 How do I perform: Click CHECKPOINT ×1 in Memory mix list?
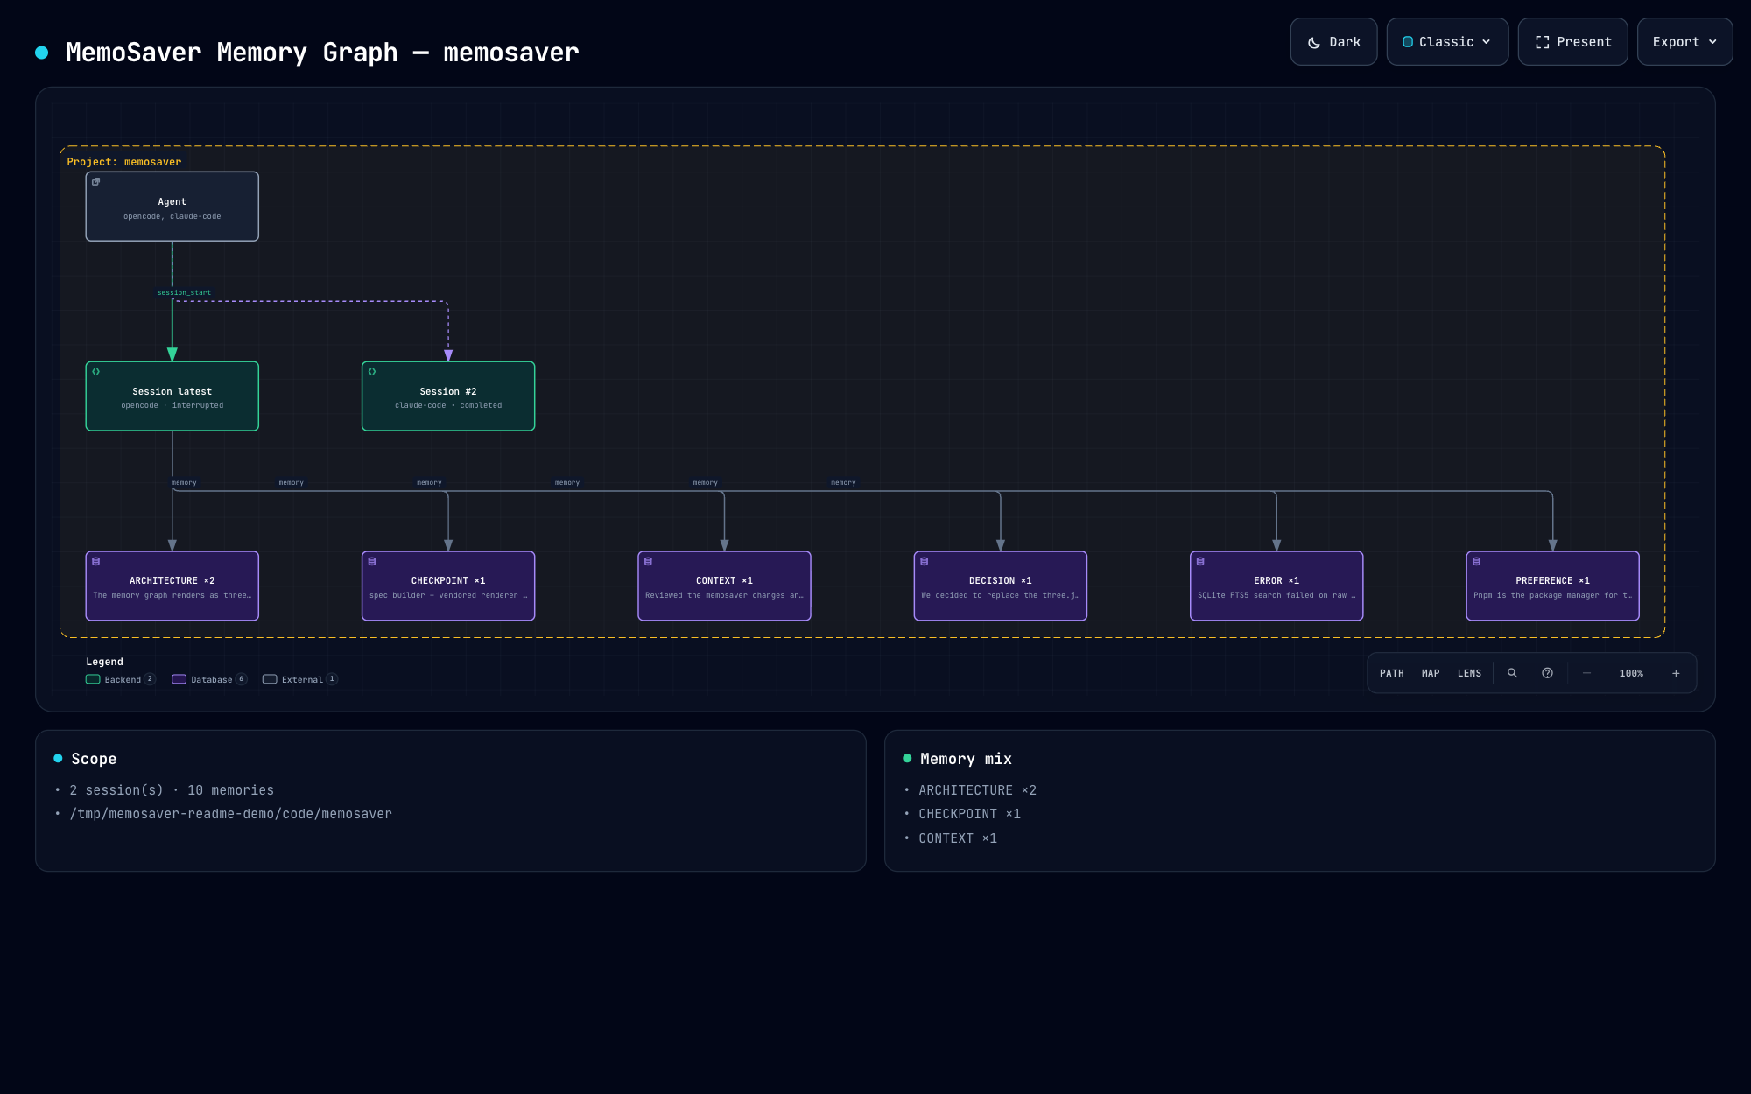click(969, 814)
